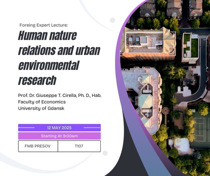Click the Prof. Dr. Giuseppe T. Cirella name
The width and height of the screenshot is (210, 176).
(x=60, y=95)
